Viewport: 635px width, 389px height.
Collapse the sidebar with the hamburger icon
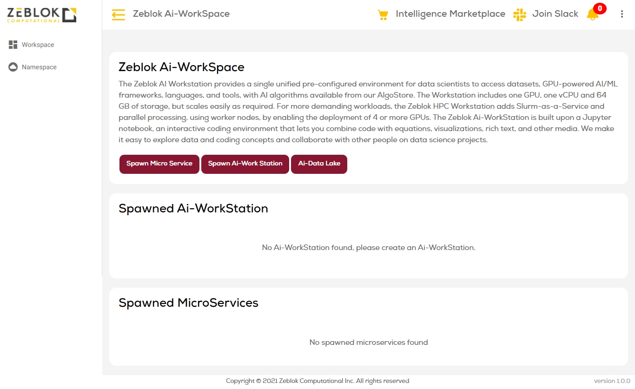[x=119, y=15]
